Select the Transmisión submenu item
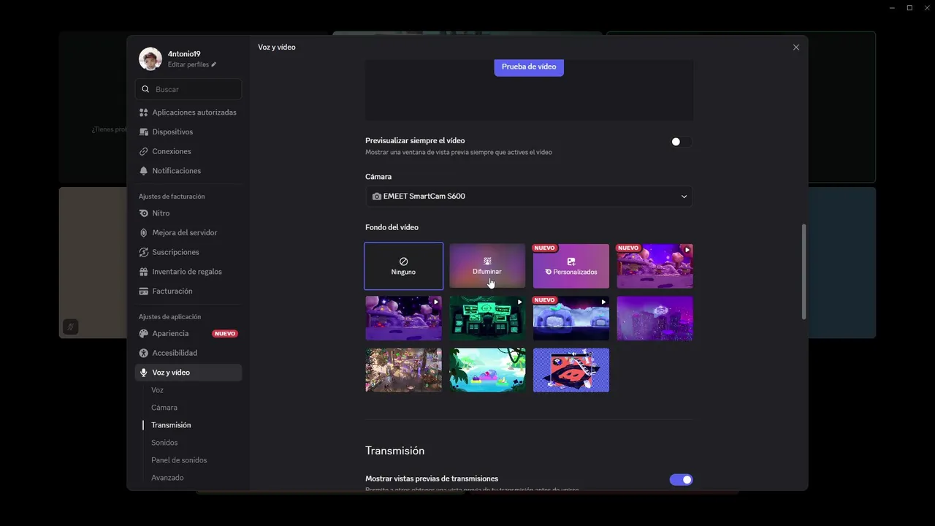Image resolution: width=935 pixels, height=526 pixels. coord(171,425)
